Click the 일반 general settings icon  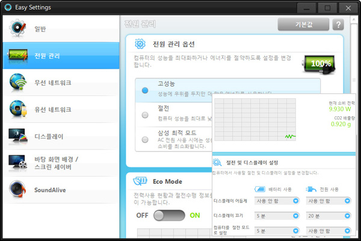[19, 30]
